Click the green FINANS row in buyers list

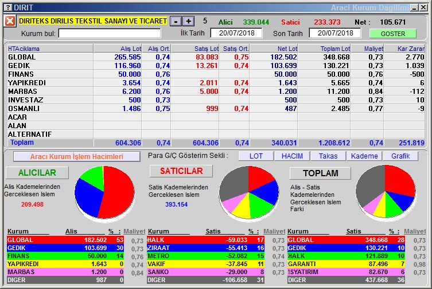pos(65,256)
